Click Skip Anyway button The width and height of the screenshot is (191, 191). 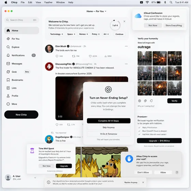108,128
